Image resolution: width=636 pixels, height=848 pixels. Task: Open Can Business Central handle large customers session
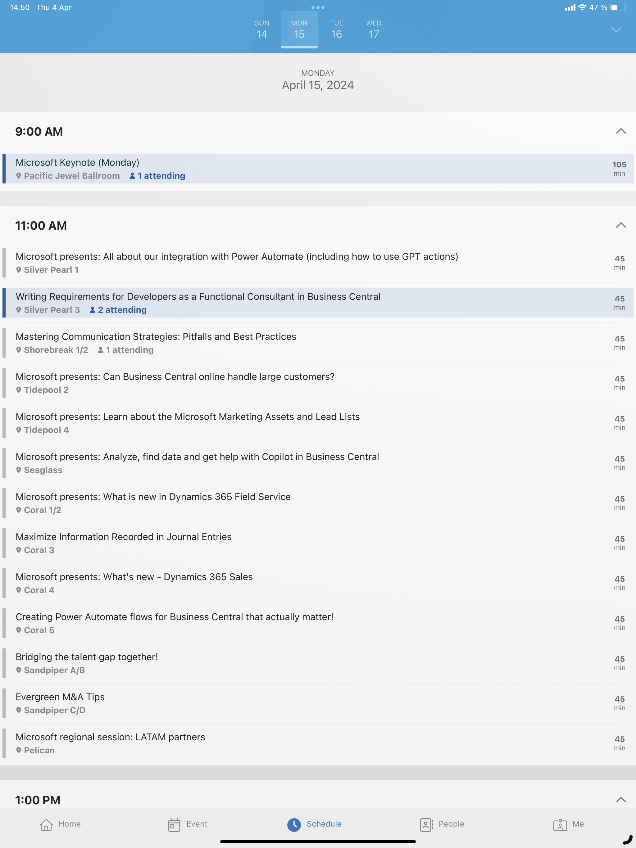click(x=318, y=383)
